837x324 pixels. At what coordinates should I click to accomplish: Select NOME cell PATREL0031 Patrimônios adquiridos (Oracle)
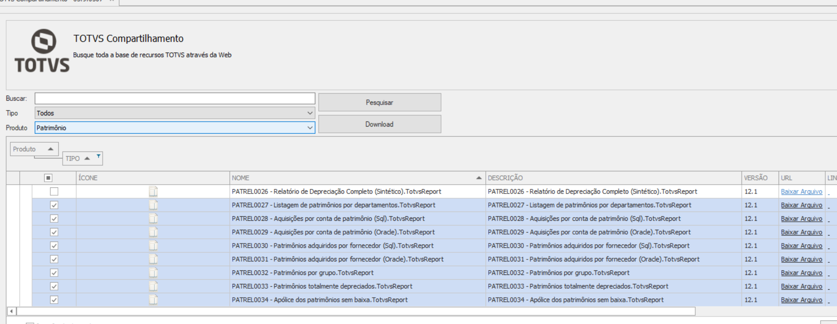coord(357,259)
